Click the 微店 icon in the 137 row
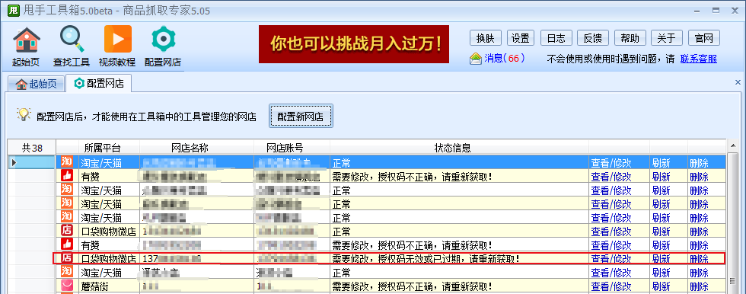 (x=67, y=259)
